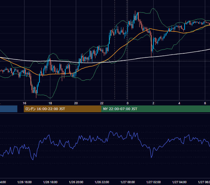Click the hour label 2 on time axis
Viewport: 210px width, 185px height.
click(x=153, y=103)
